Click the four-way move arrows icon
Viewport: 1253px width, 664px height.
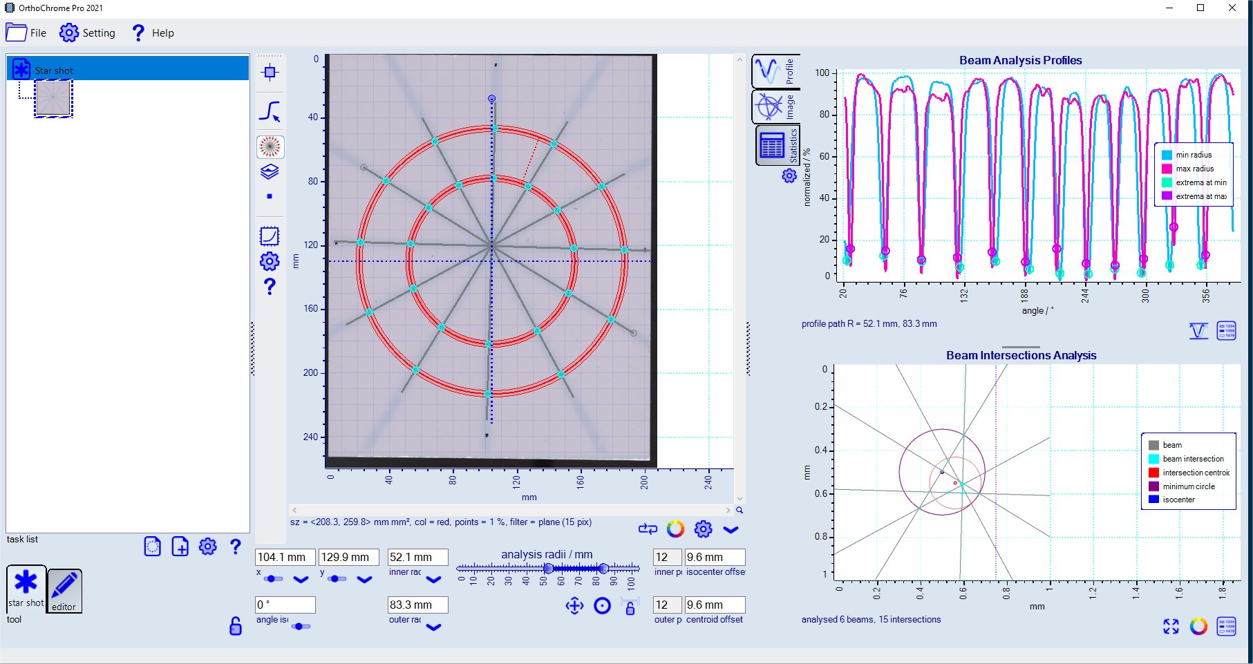coord(574,606)
